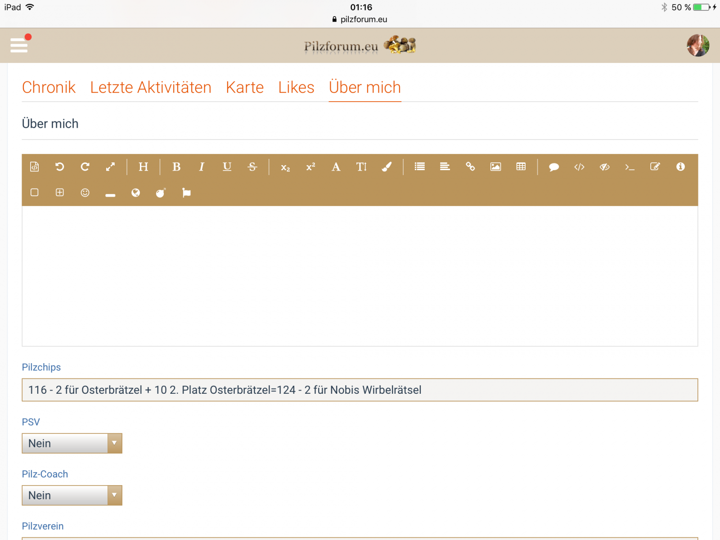
Task: Switch to the Chronik tab
Action: [49, 87]
